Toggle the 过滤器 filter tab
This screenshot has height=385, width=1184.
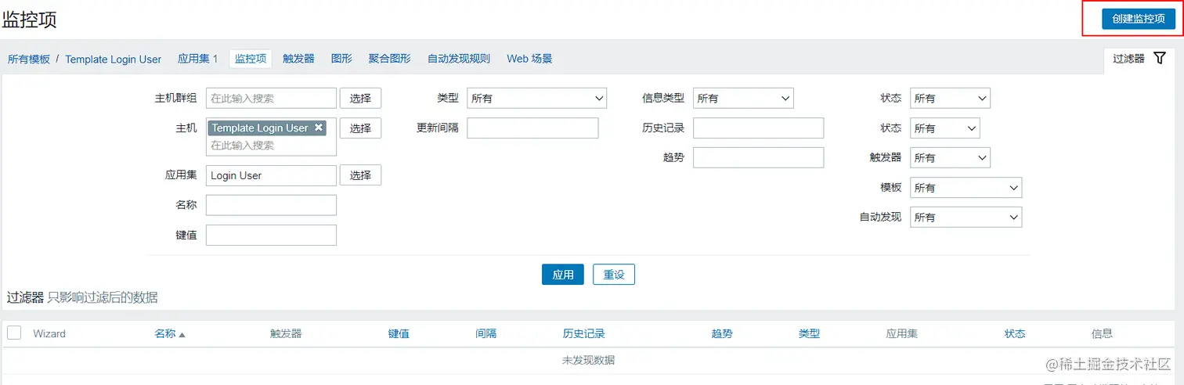pos(1139,59)
